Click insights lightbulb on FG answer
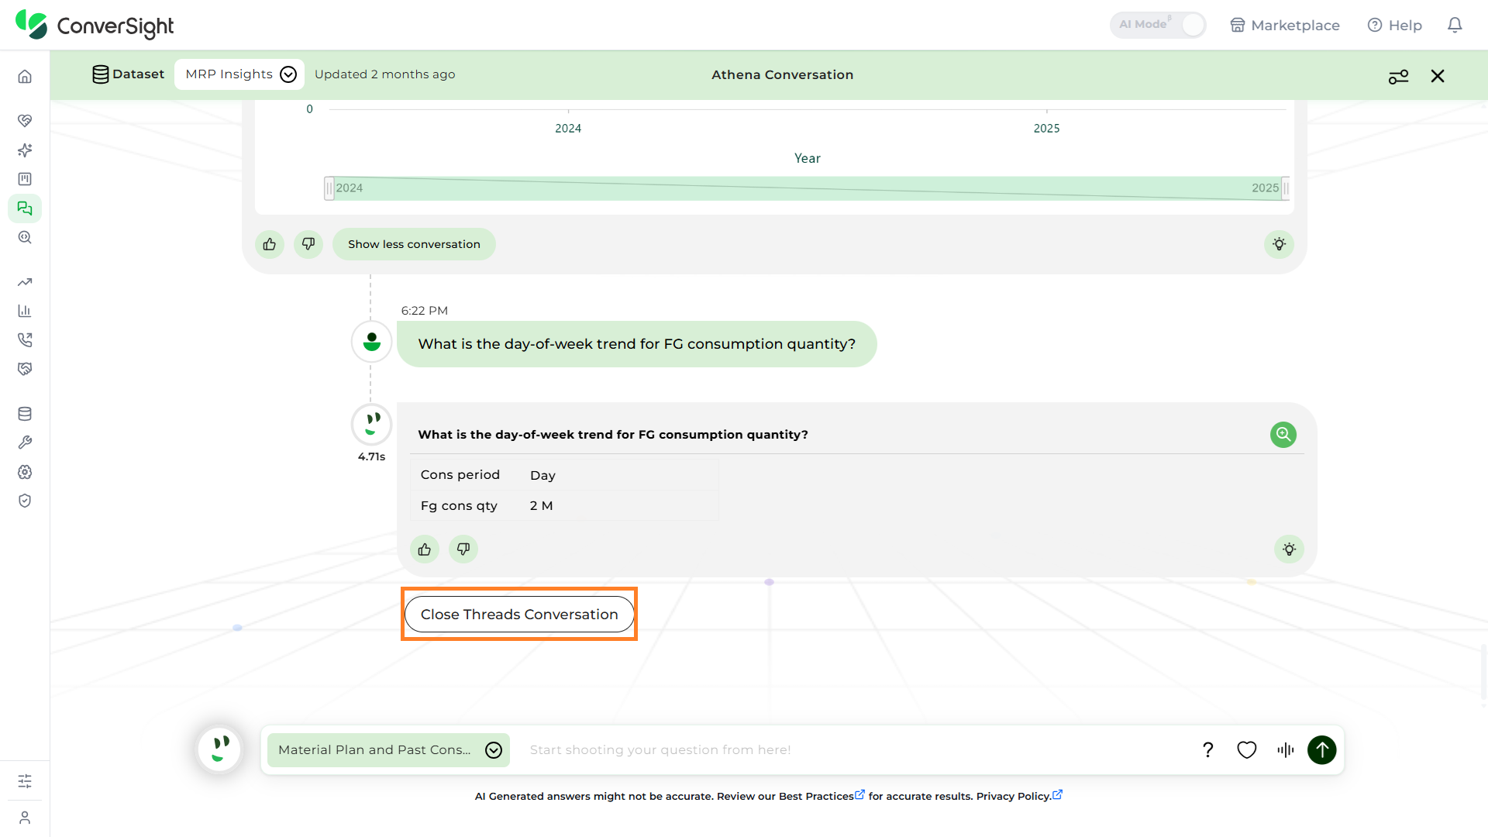 point(1289,549)
